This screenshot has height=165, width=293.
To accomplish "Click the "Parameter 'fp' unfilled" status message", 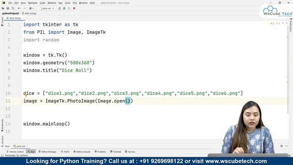I will pyautogui.click(x=16, y=155).
